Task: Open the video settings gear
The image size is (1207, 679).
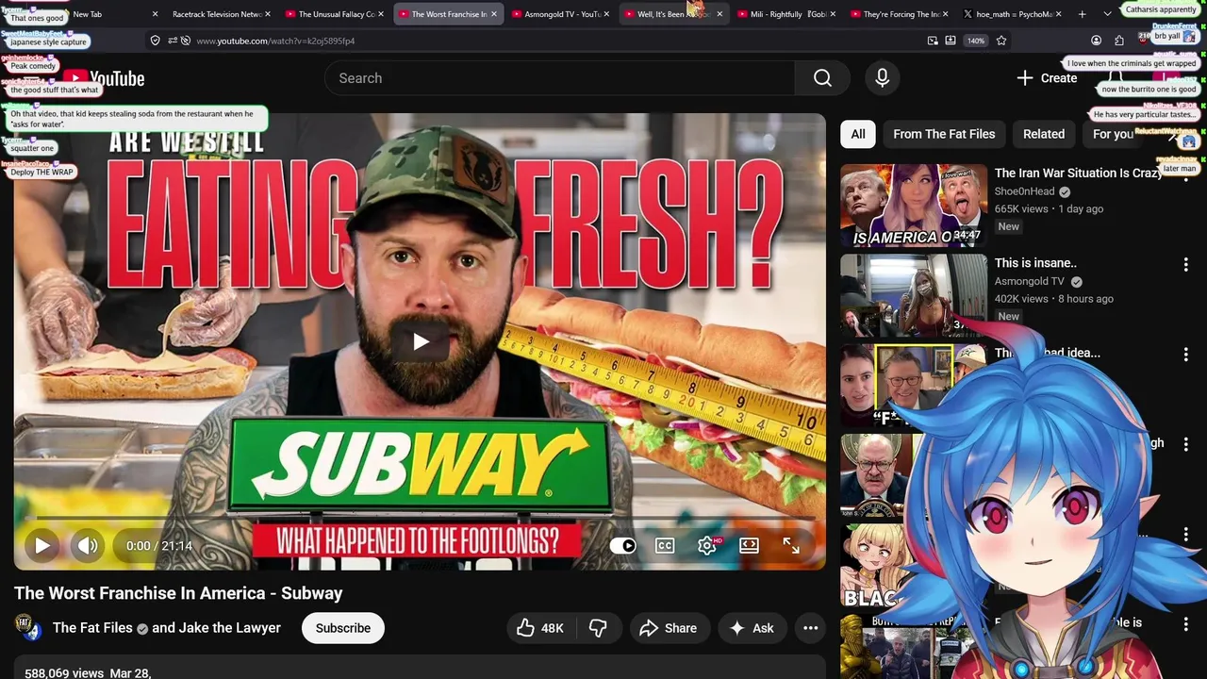Action: tap(707, 545)
